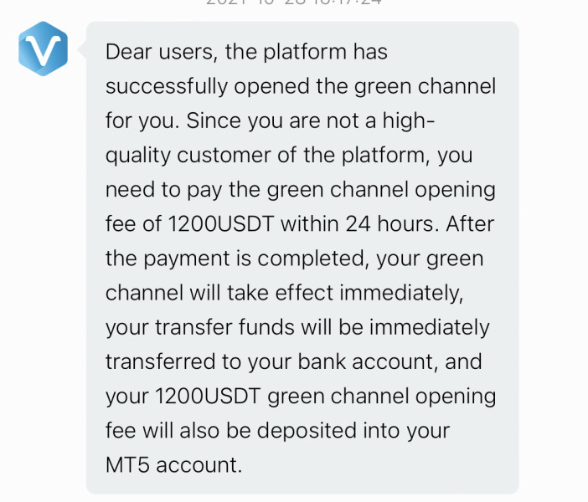Click 'your transfer funds will be' line
Screen dimensions: 588x502
click(235, 327)
